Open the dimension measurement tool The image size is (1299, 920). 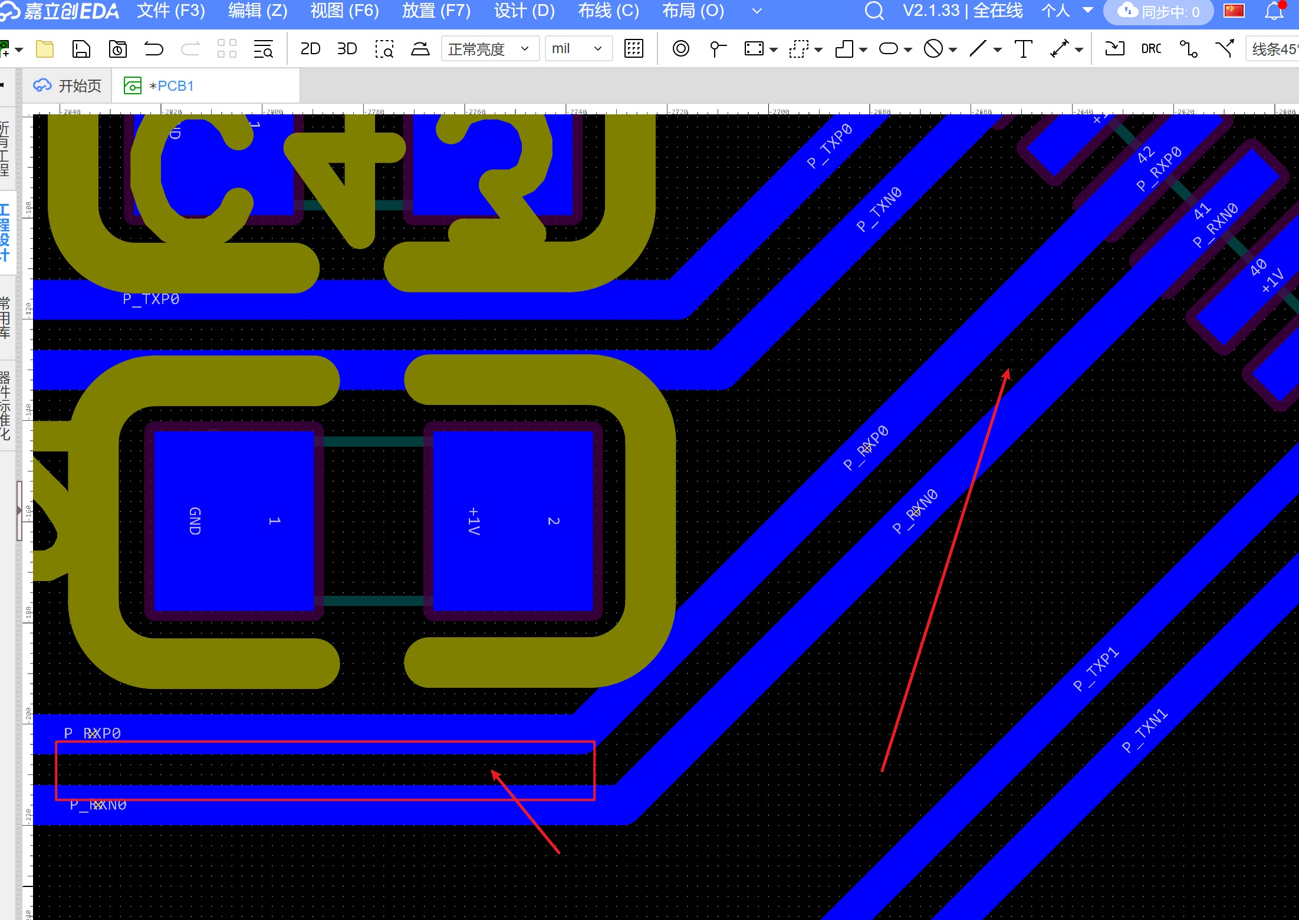[x=1060, y=49]
